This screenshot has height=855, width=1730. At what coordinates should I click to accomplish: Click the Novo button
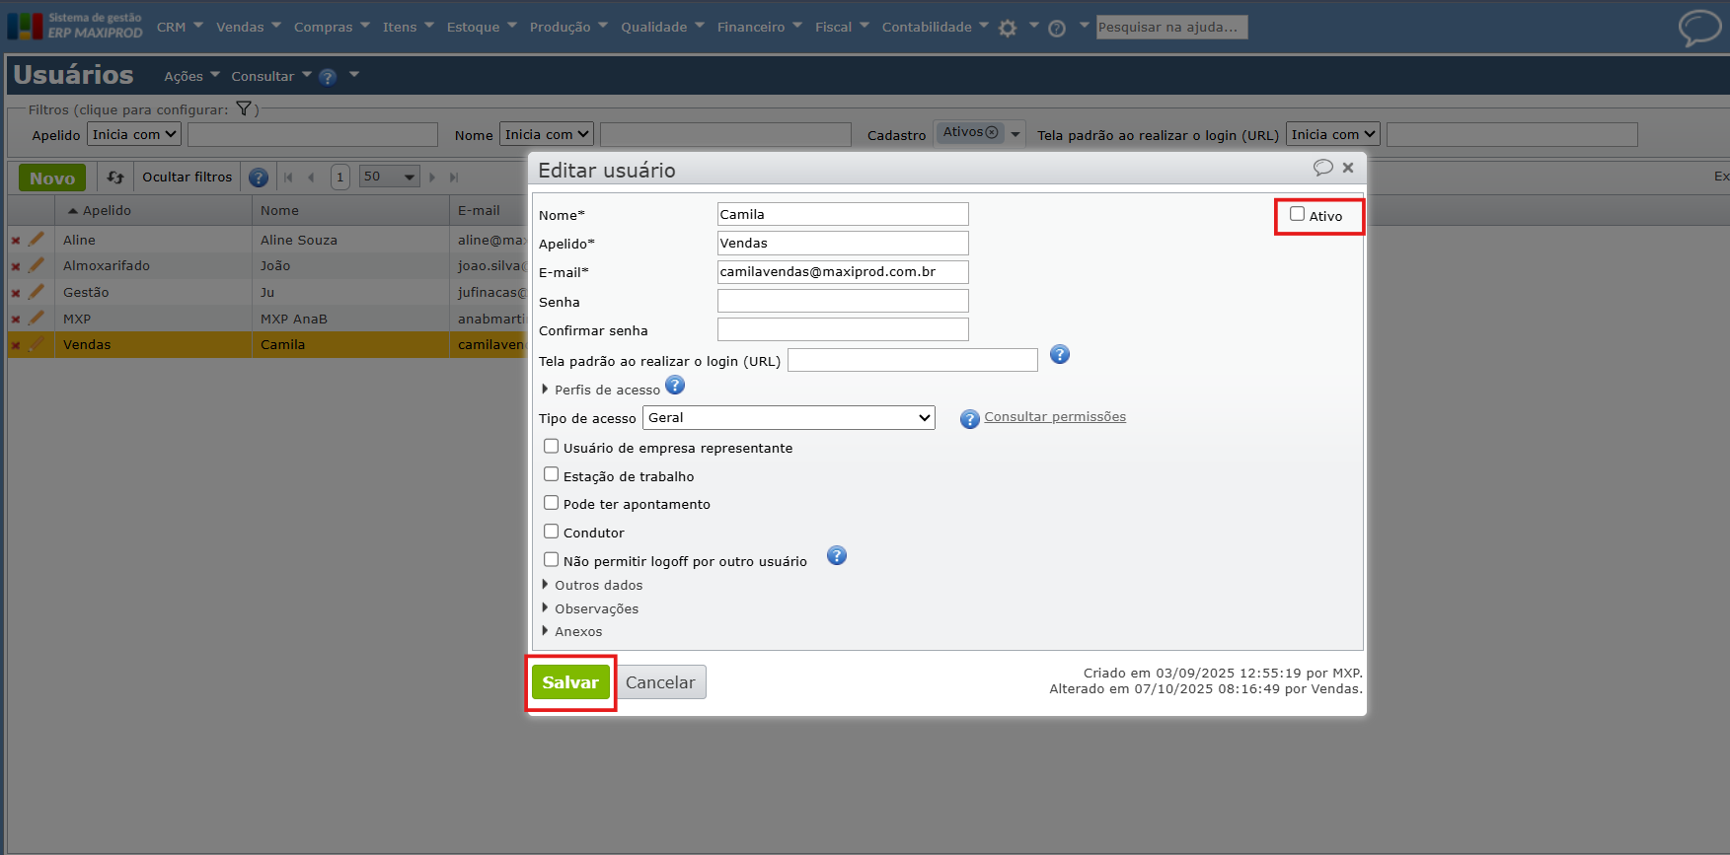[x=52, y=178]
